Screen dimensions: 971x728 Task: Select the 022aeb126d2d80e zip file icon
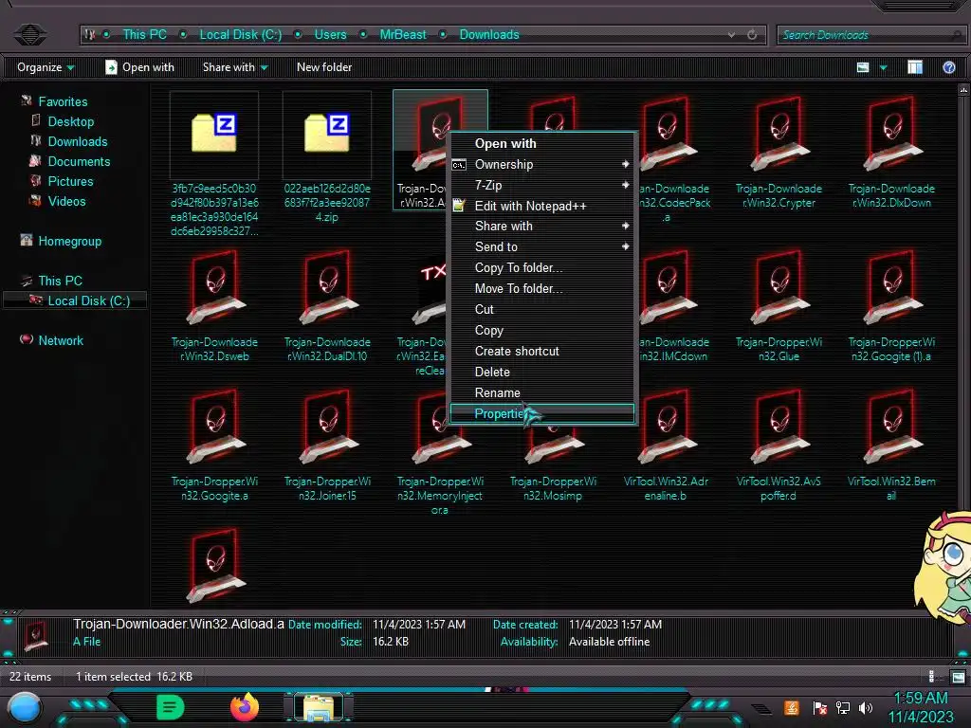coord(327,134)
